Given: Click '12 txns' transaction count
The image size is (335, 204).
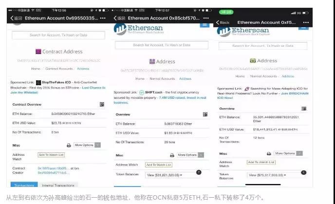Looking at the screenshot, I should tap(259, 138).
